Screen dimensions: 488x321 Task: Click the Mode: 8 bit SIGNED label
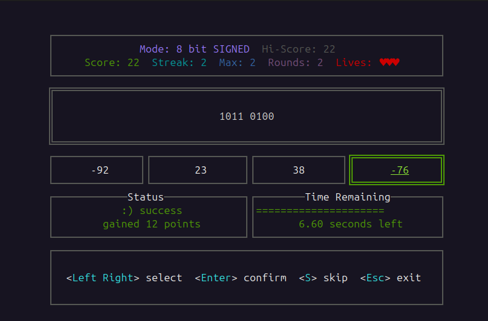click(x=194, y=49)
